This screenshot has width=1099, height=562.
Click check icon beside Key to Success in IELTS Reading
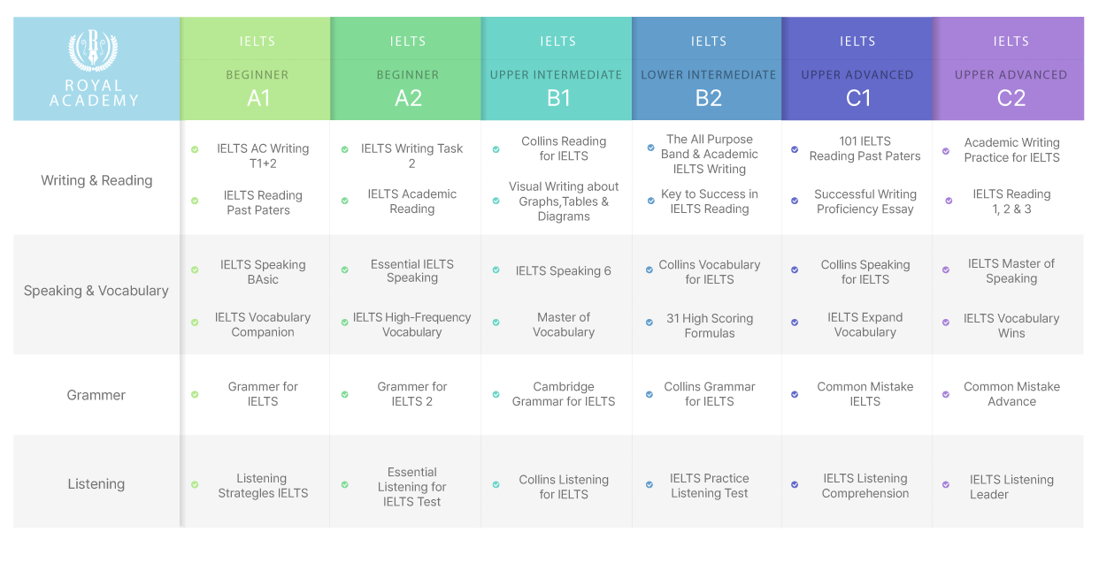[651, 201]
